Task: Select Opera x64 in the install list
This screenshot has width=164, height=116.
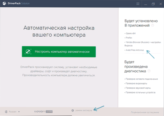Action: (x=130, y=33)
